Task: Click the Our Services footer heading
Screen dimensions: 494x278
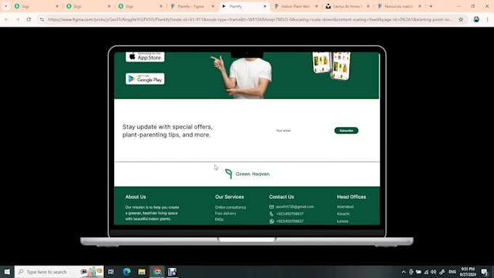Action: coord(230,197)
